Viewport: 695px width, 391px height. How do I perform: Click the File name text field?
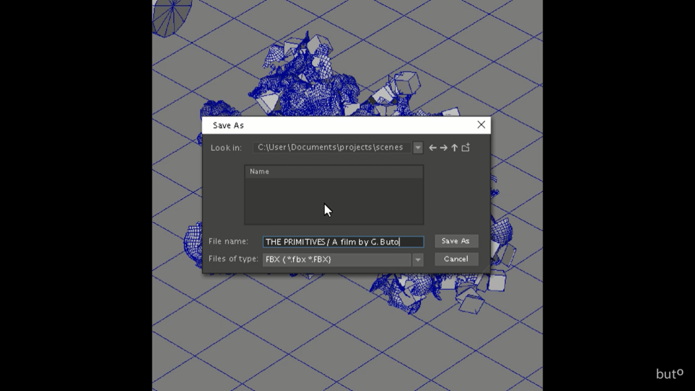pyautogui.click(x=342, y=242)
